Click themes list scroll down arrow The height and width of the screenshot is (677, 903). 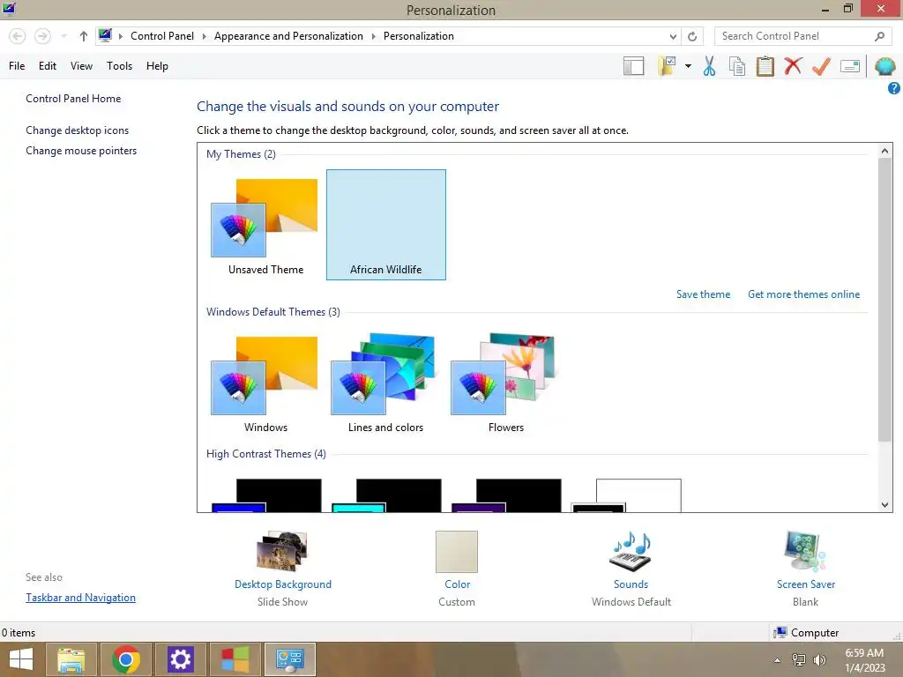coord(884,505)
